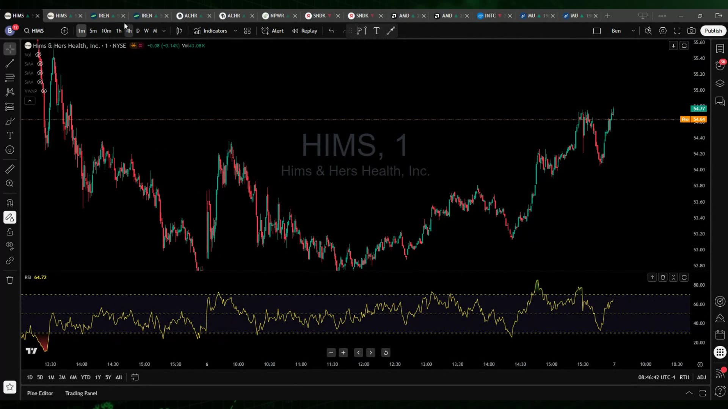
Task: Remove drawings with the trash icon
Action: (x=9, y=280)
